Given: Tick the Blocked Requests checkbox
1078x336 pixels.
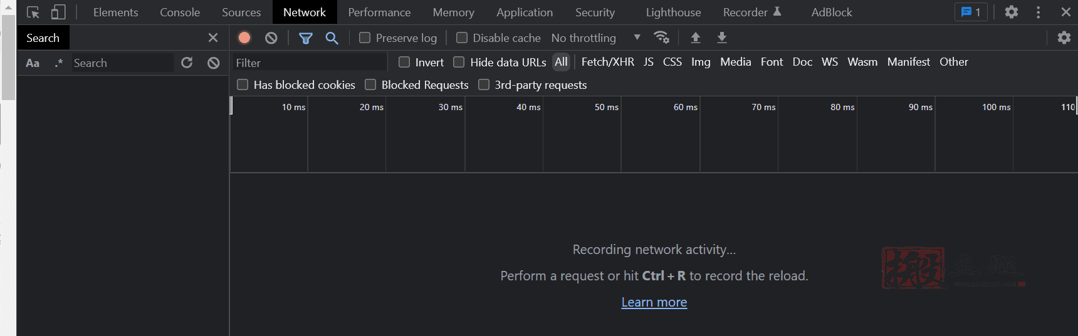Looking at the screenshot, I should click(370, 84).
